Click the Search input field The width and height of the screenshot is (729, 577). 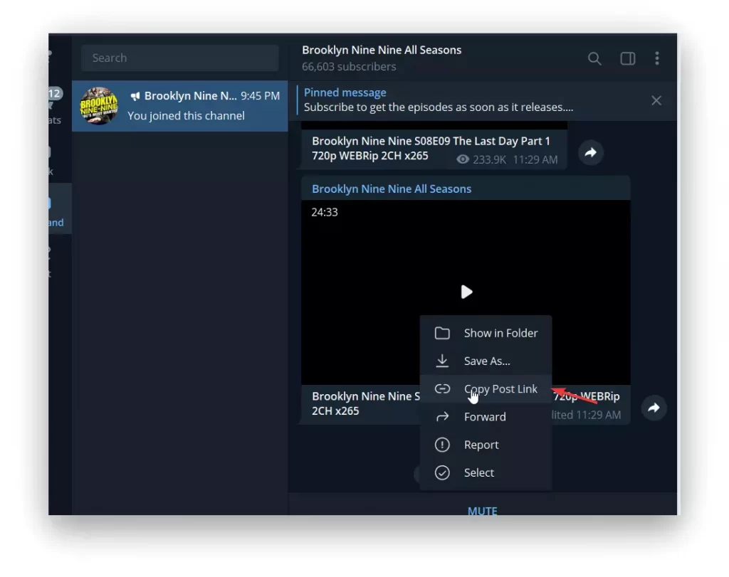(180, 58)
